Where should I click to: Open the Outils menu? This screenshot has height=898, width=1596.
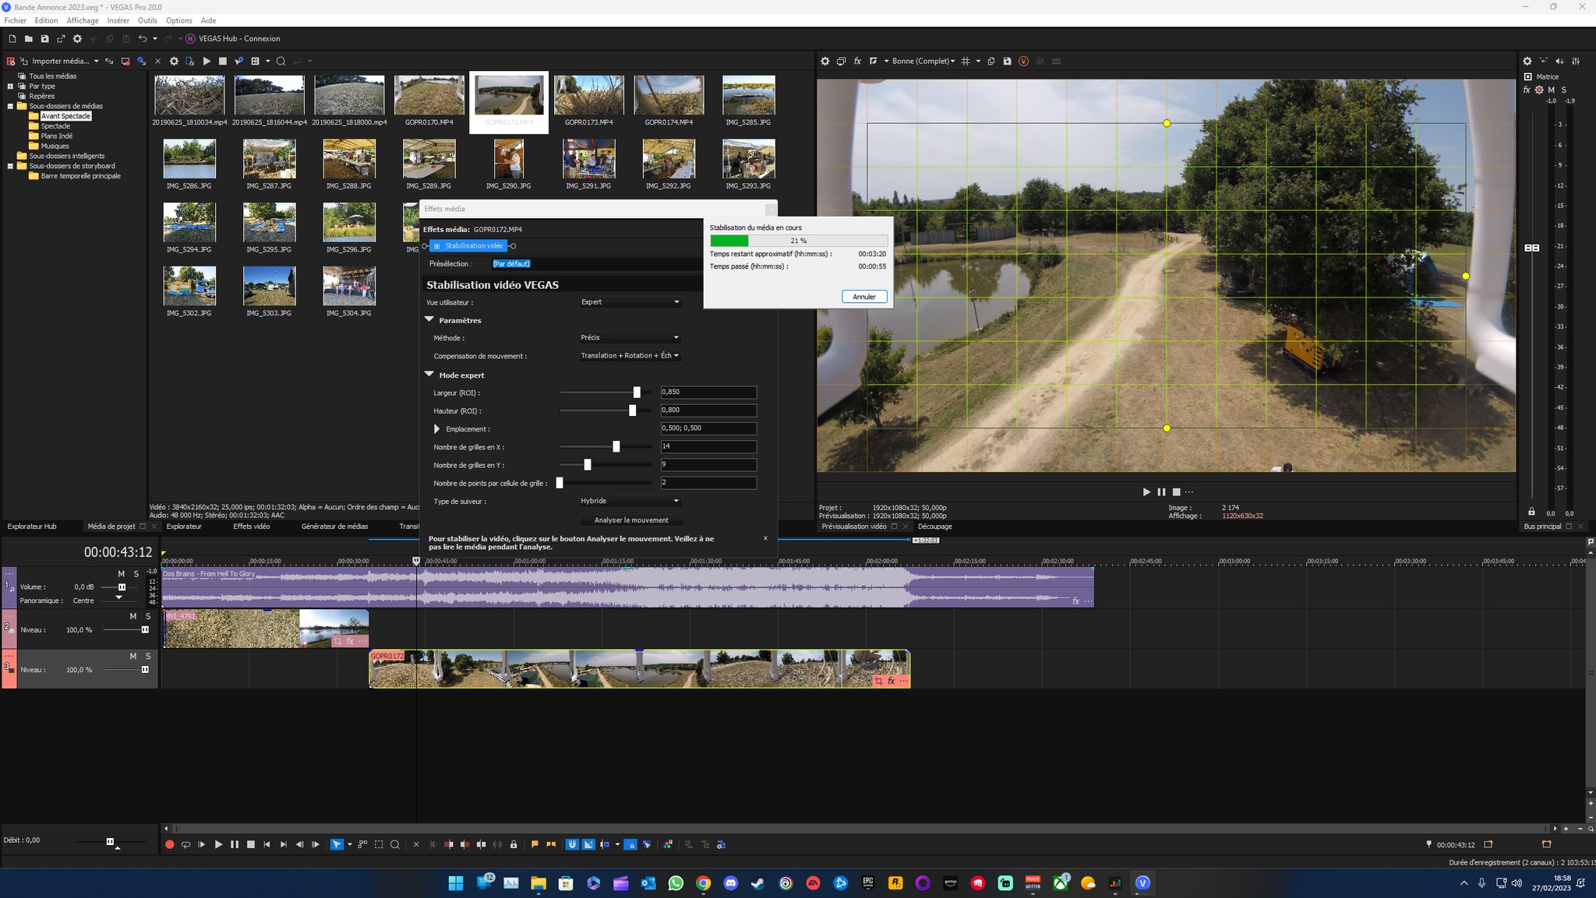[x=147, y=20]
